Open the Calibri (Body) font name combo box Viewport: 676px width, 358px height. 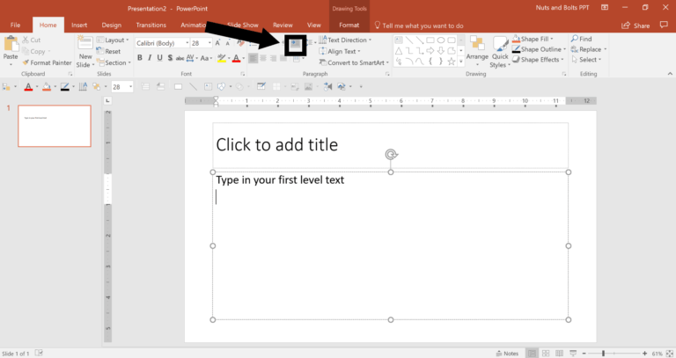[162, 43]
